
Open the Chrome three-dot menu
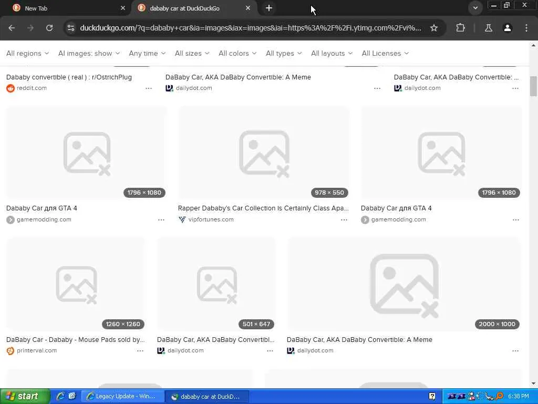[x=526, y=28]
